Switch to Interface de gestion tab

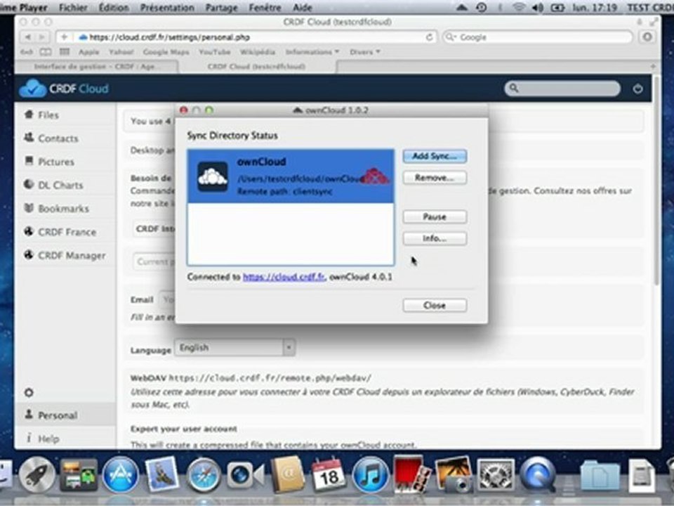(x=97, y=67)
